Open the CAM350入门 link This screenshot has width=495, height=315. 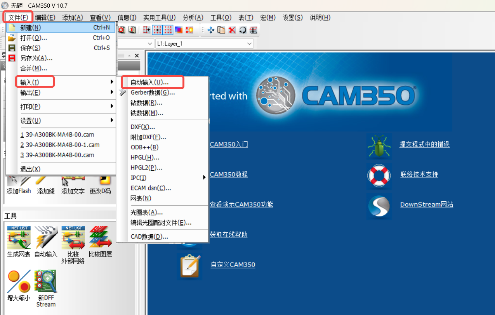[x=229, y=145]
